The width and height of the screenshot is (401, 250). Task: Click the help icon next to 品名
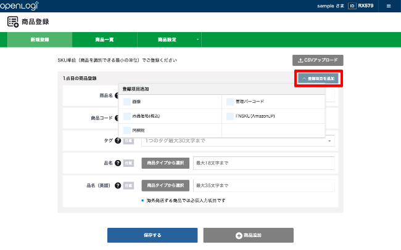[x=118, y=163]
